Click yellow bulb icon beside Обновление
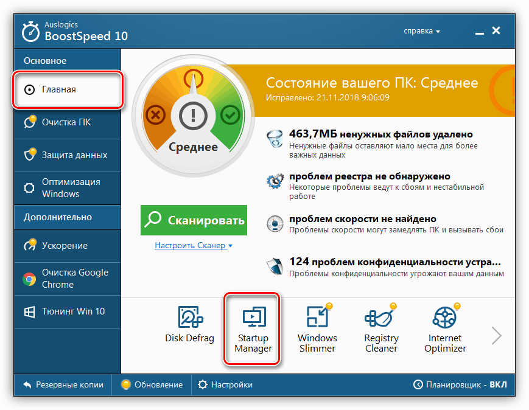 point(126,384)
